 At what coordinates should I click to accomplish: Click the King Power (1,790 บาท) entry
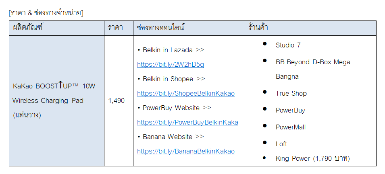click(x=312, y=159)
